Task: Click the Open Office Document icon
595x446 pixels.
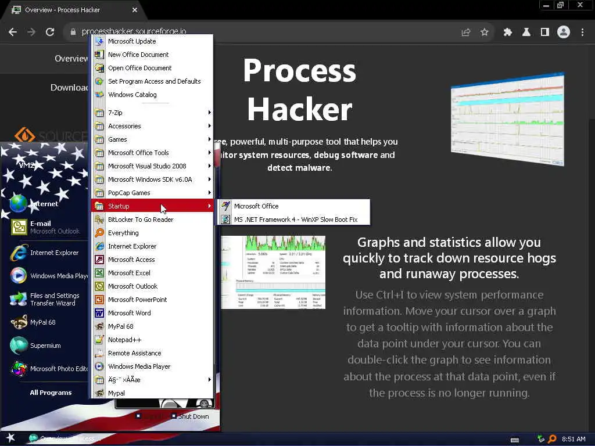Action: click(x=99, y=68)
